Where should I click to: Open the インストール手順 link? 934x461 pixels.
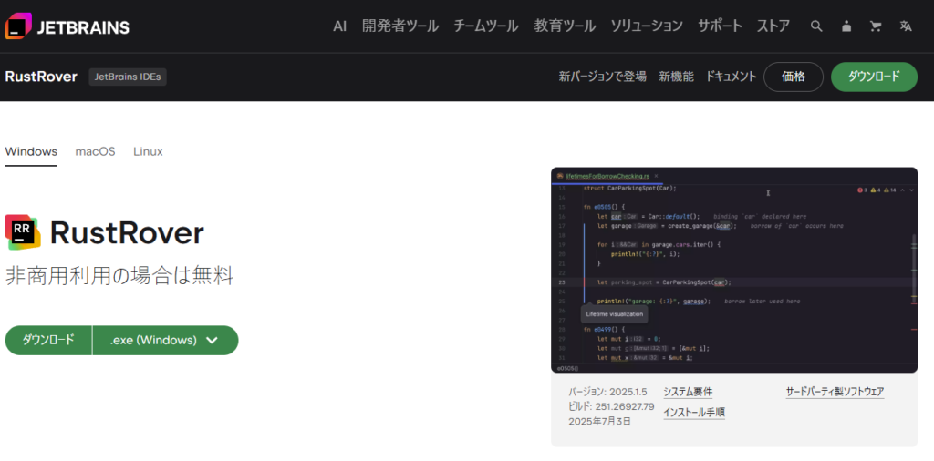pos(694,412)
